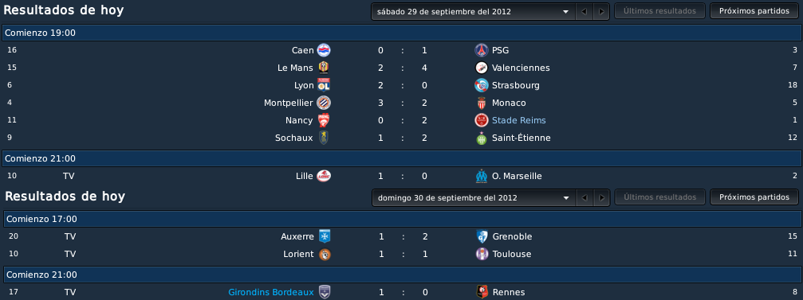
Task: Click the Stade Reims badge icon
Action: (482, 120)
